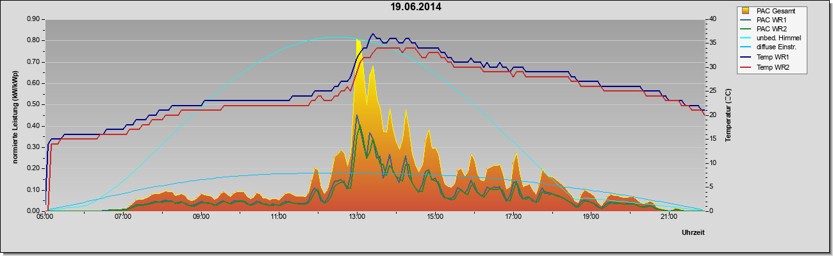Click the 0.50 value on left axis
Image resolution: width=833 pixels, height=256 pixels.
pos(34,104)
